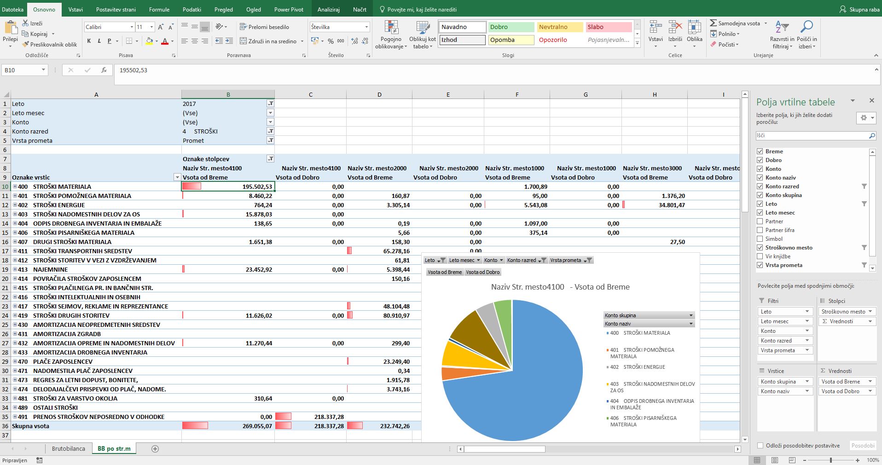Image resolution: width=882 pixels, height=465 pixels.
Task: Increase font size with the large A icon
Action: (x=161, y=27)
